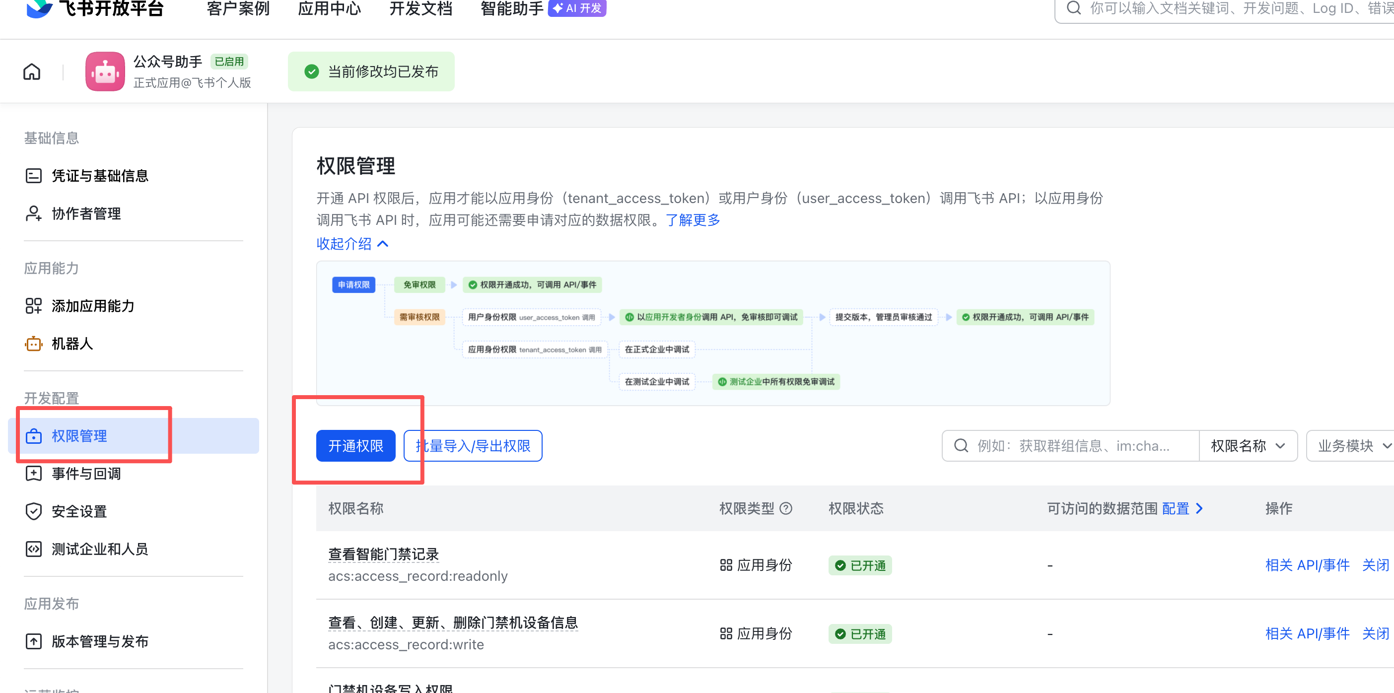Go to 事件与回调 settings
This screenshot has width=1394, height=693.
86,474
